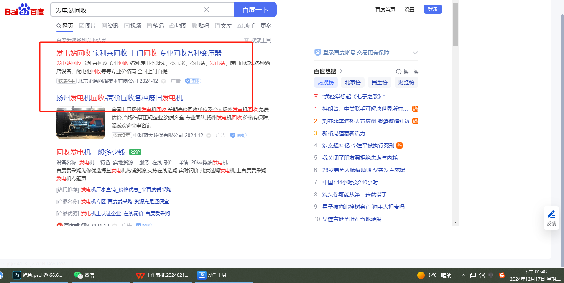The image size is (564, 283).
Task: Click the Baidu logo
Action: tap(24, 10)
